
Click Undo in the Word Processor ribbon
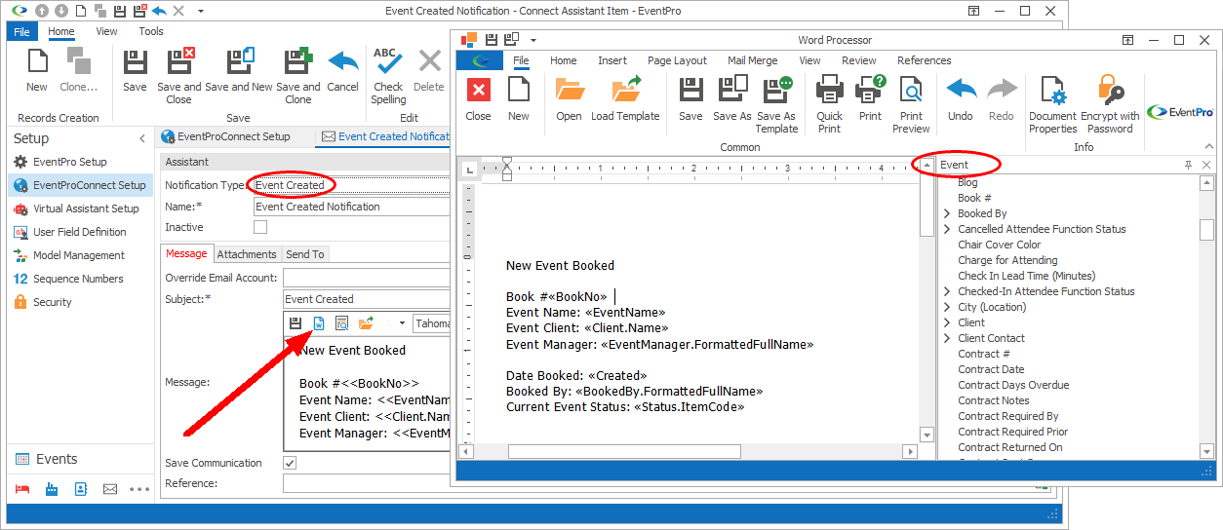(x=961, y=97)
